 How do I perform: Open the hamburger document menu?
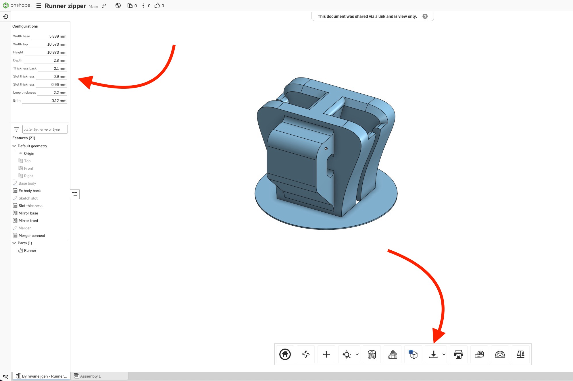click(x=39, y=5)
